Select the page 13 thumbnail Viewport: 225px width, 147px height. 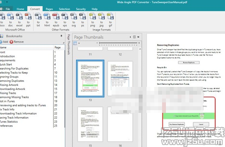coord(90,78)
